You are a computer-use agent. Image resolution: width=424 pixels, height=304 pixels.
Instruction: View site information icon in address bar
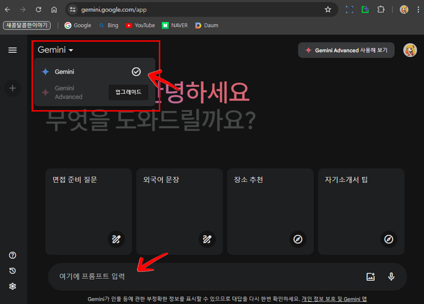(x=73, y=10)
